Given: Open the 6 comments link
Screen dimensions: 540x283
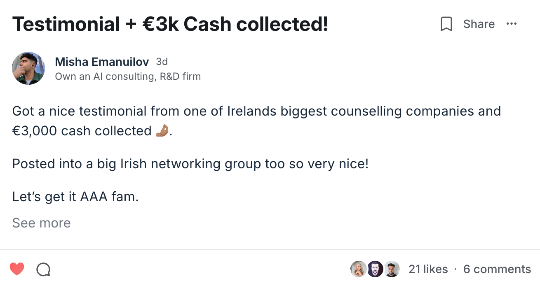Looking at the screenshot, I should [x=497, y=269].
